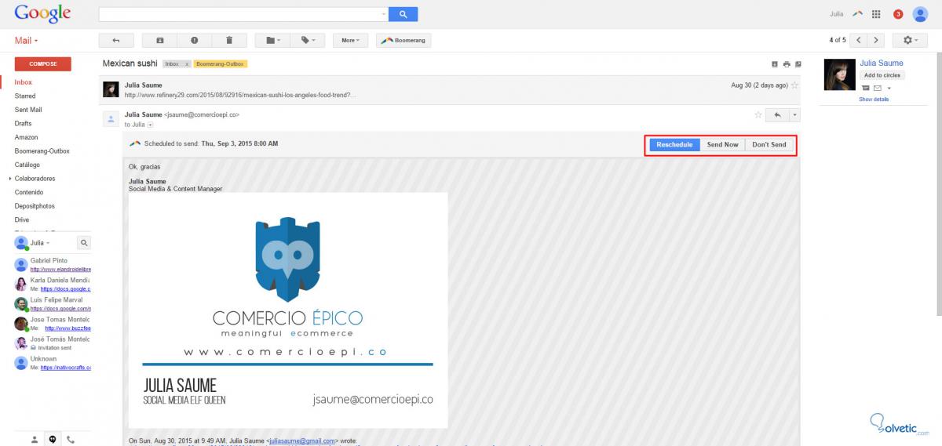Open message options arrow beside reply
Image resolution: width=942 pixels, height=446 pixels.
tap(794, 115)
